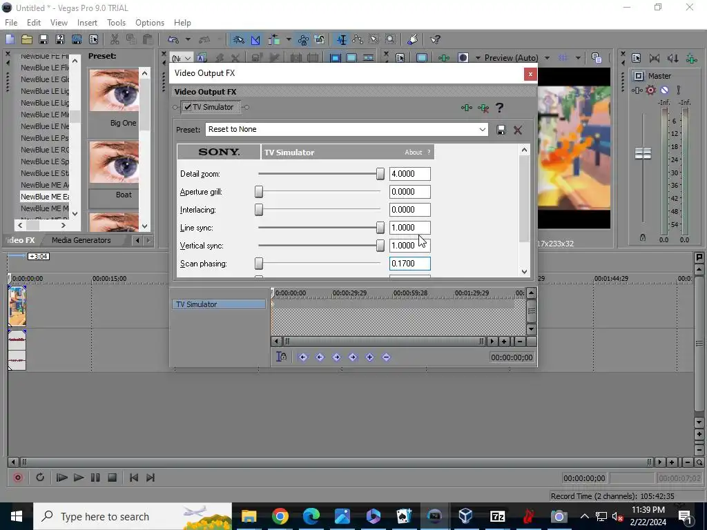The height and width of the screenshot is (530, 707).
Task: Click the Last Keyframe button
Action: coord(353,357)
